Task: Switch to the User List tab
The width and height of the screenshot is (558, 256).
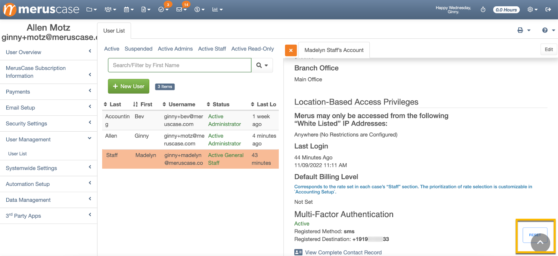Action: coord(114,31)
